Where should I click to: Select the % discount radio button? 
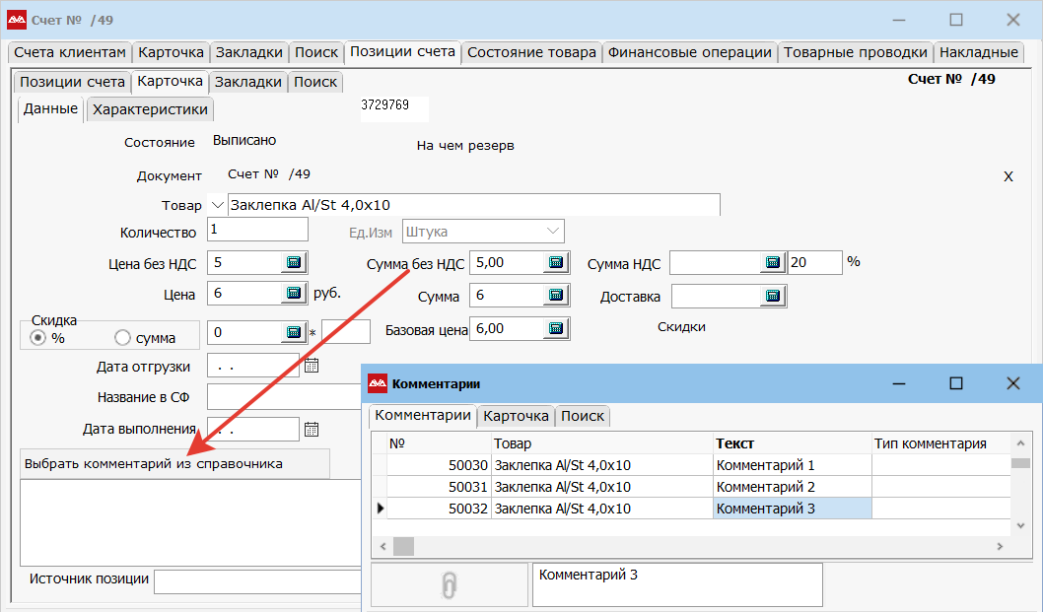pos(37,338)
